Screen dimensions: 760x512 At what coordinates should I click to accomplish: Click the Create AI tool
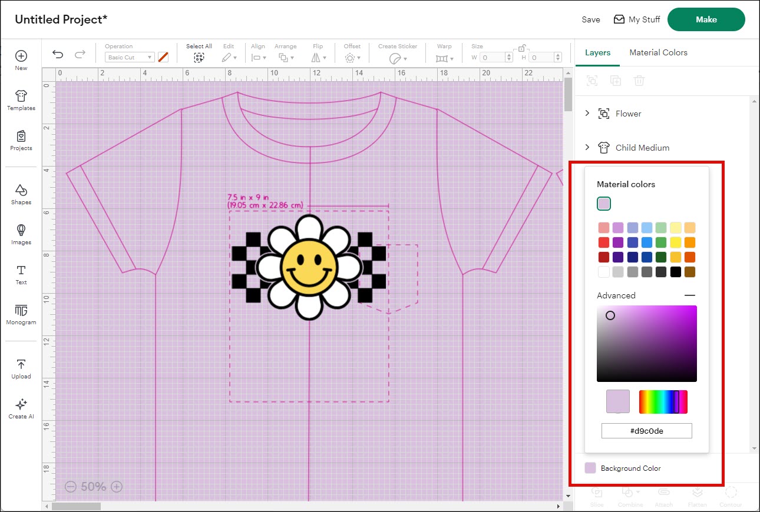(21, 408)
